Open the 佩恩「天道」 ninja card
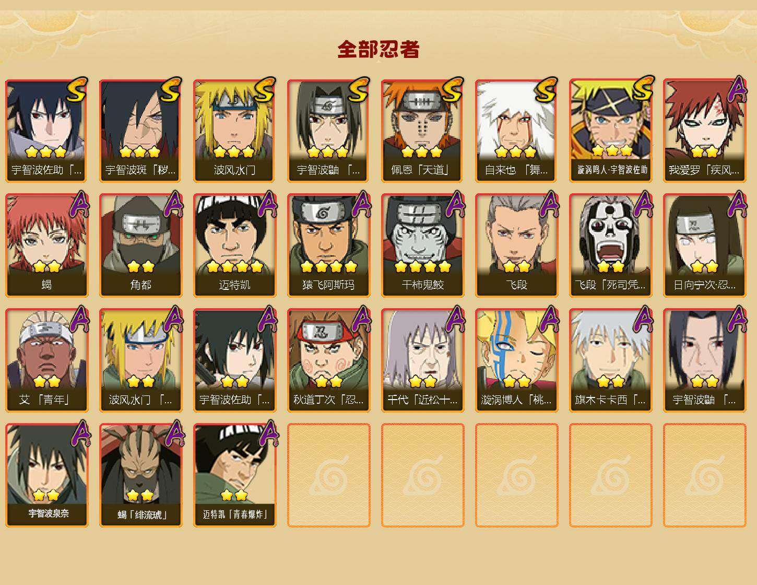This screenshot has width=757, height=585. coord(422,131)
